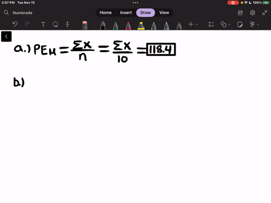This screenshot has width=271, height=203.
Task: Open the Shapes tool
Action: pos(224,24)
